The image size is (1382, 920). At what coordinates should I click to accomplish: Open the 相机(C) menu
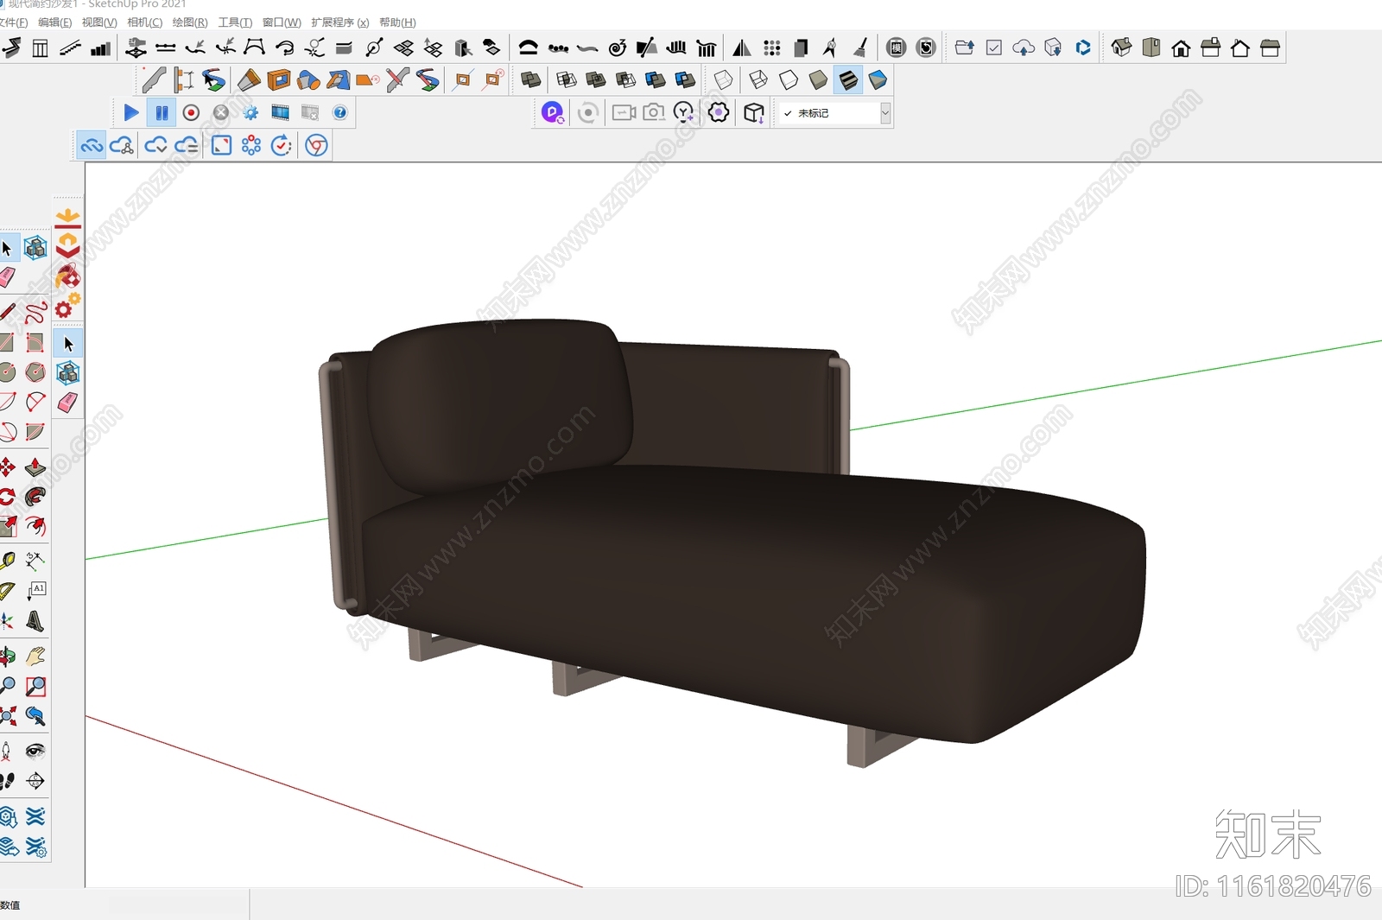point(144,22)
